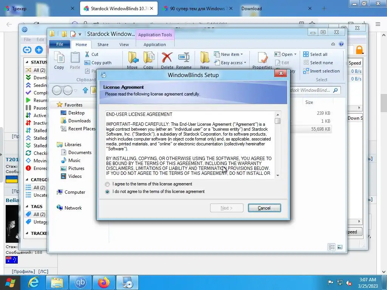Click Select all in the ribbon
Image resolution: width=387 pixels, height=290 pixels.
pos(315,54)
